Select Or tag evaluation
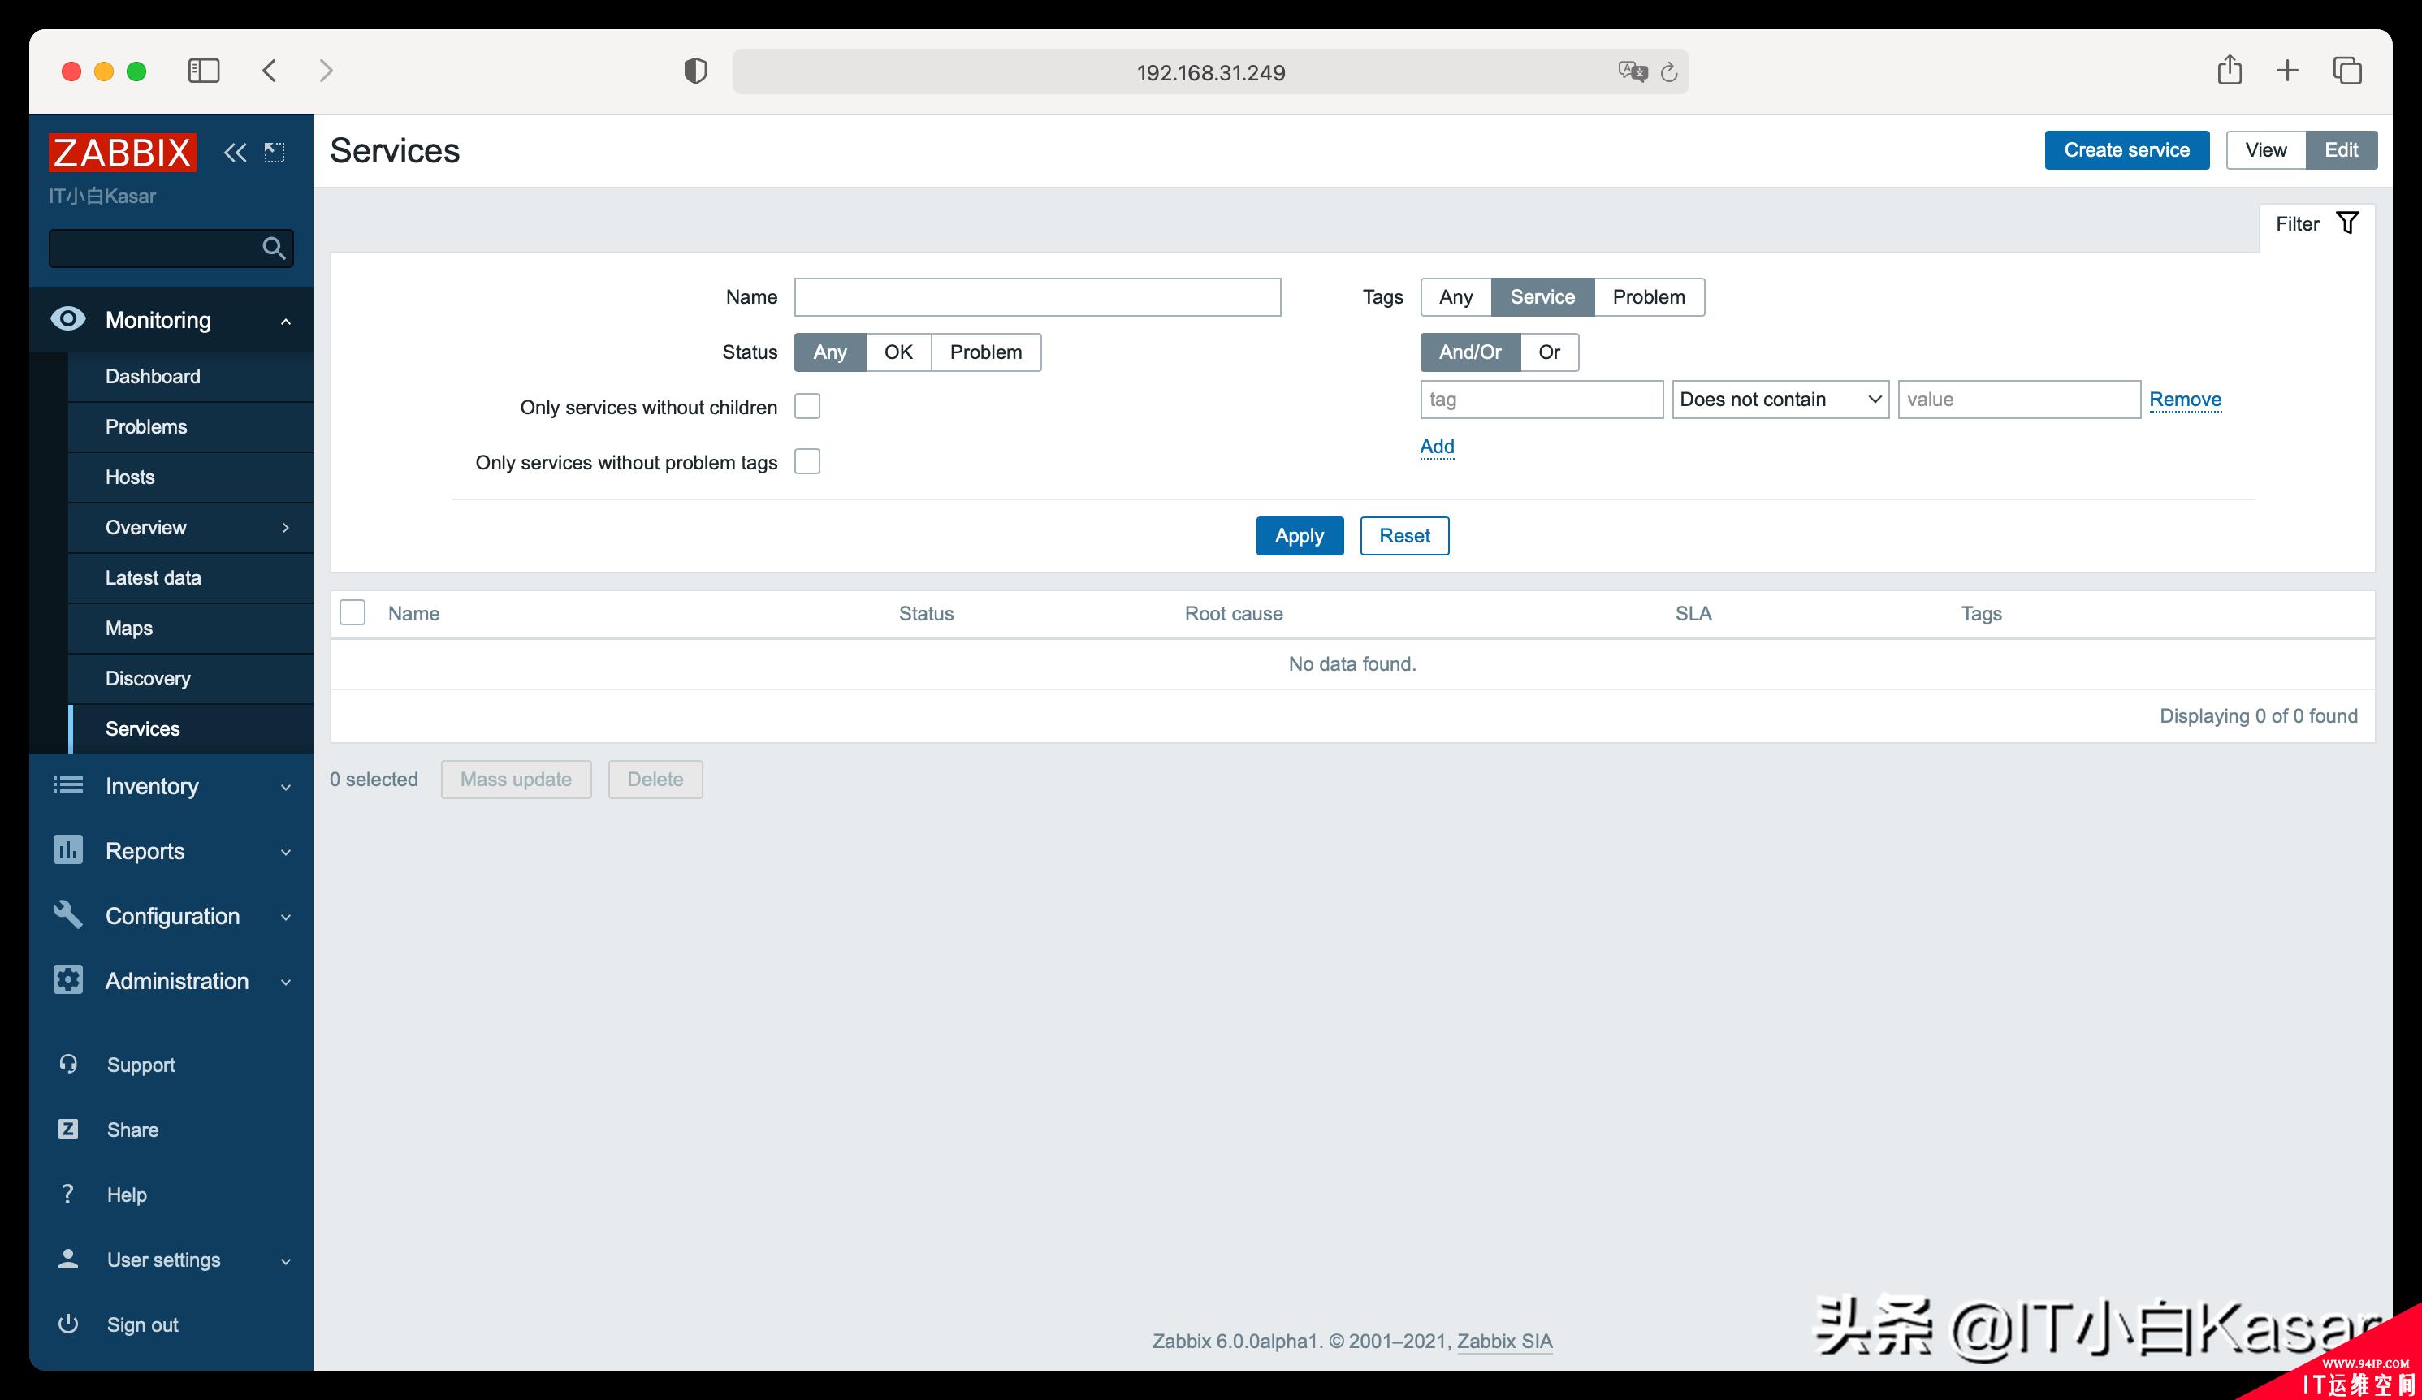 point(1550,352)
